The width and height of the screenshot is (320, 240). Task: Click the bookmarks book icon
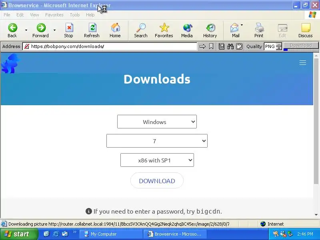[x=222, y=46]
